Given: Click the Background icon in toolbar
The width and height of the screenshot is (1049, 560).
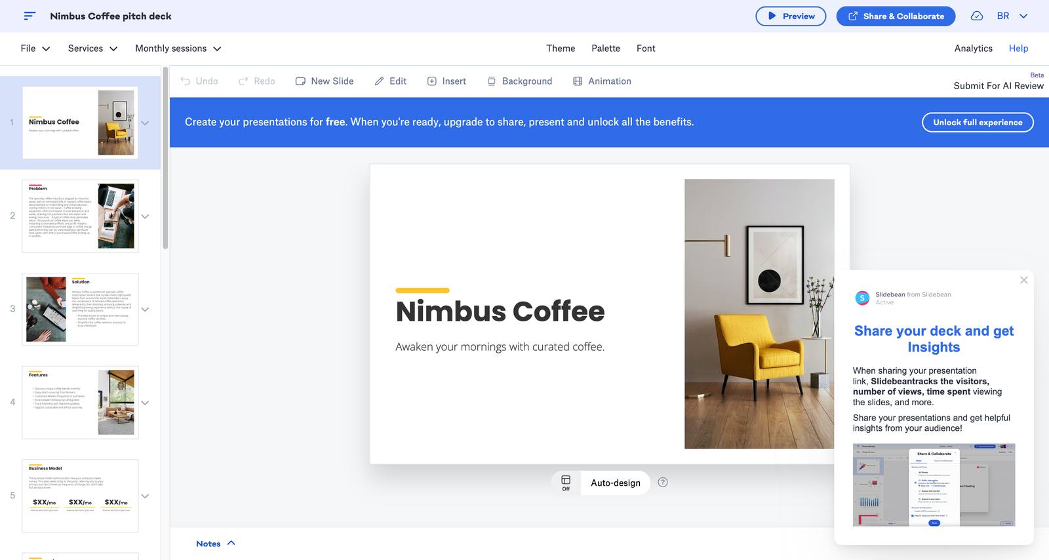Looking at the screenshot, I should (x=492, y=81).
